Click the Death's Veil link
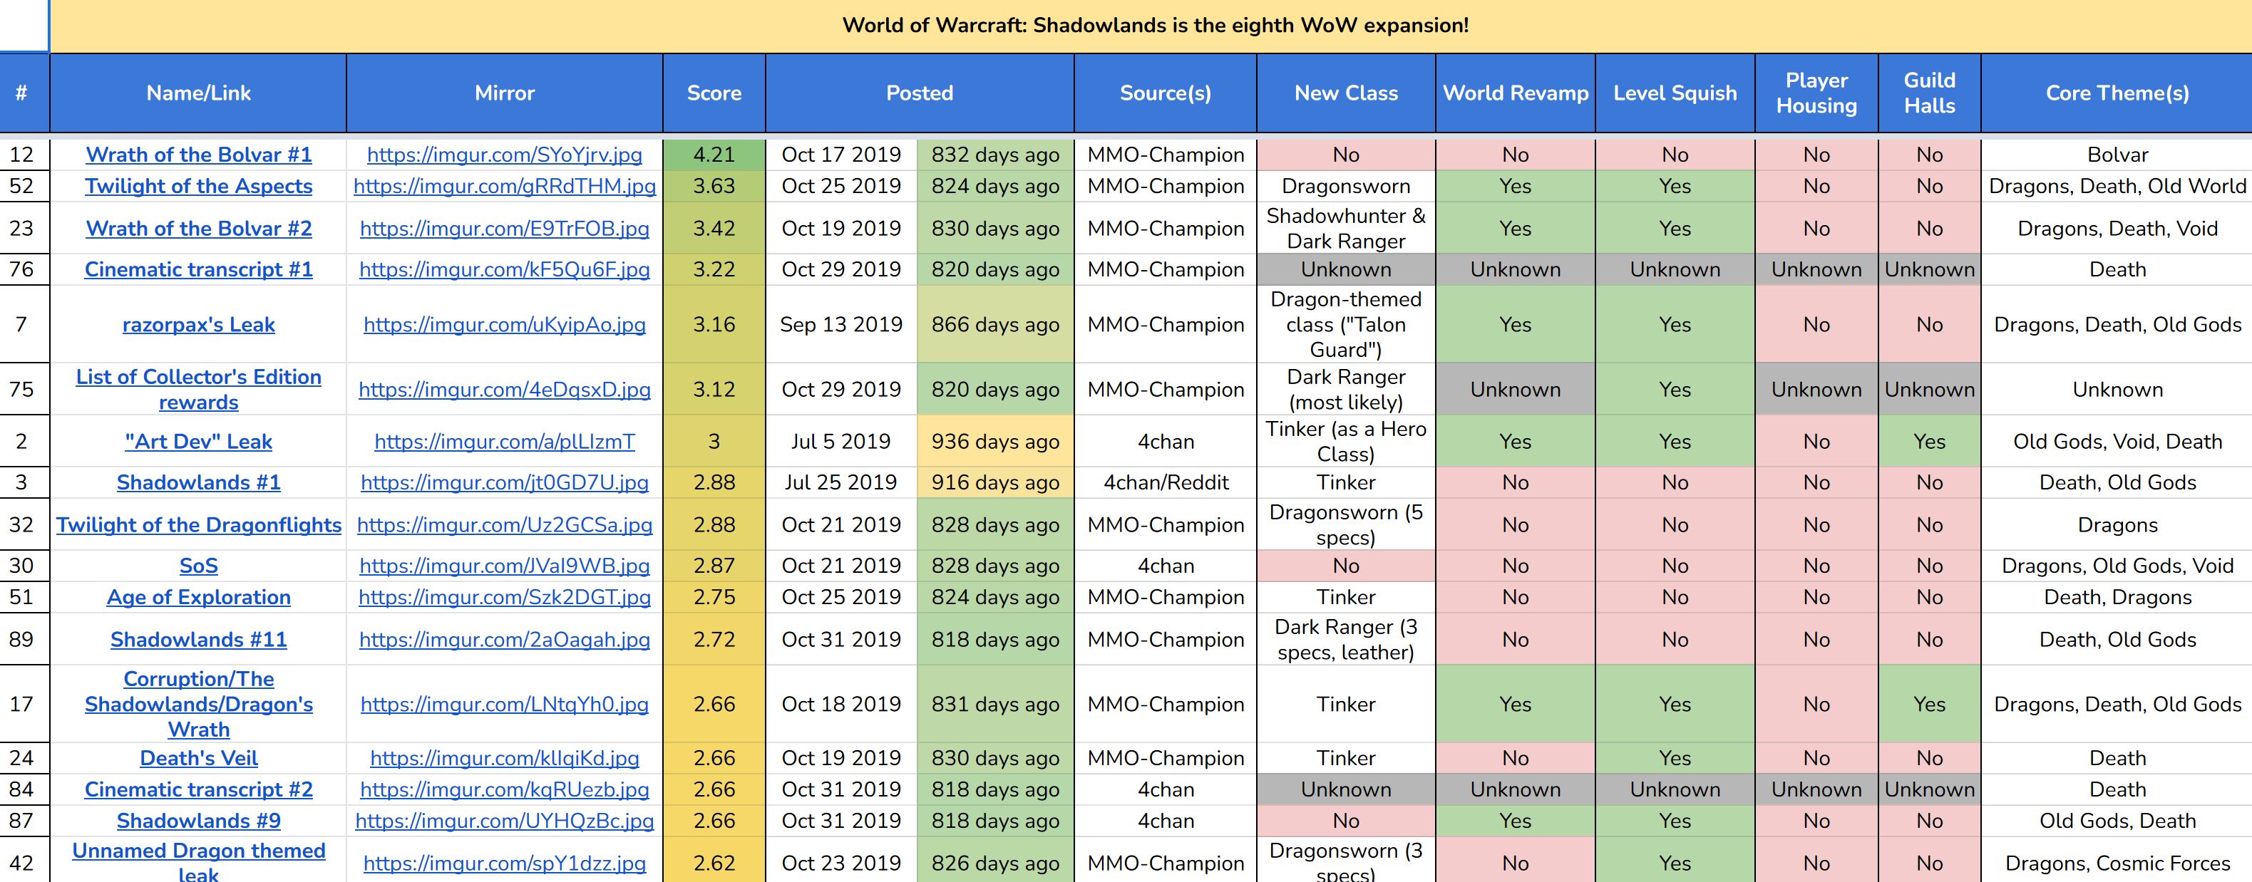Viewport: 2252px width, 882px height. pyautogui.click(x=198, y=758)
